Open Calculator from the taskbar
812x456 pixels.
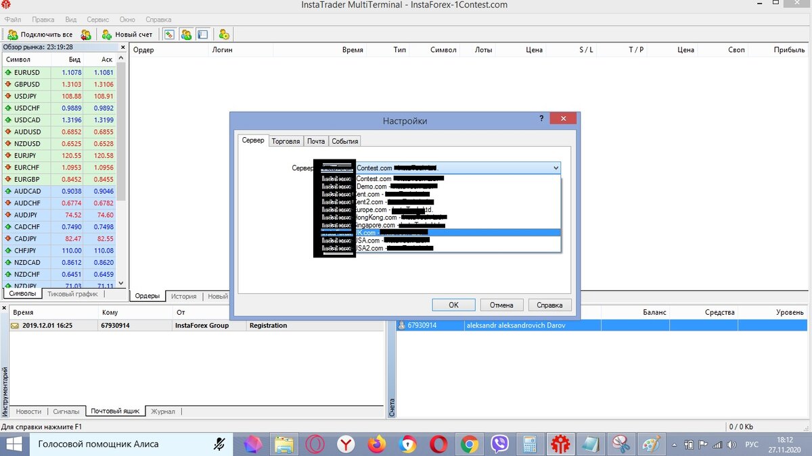point(531,444)
